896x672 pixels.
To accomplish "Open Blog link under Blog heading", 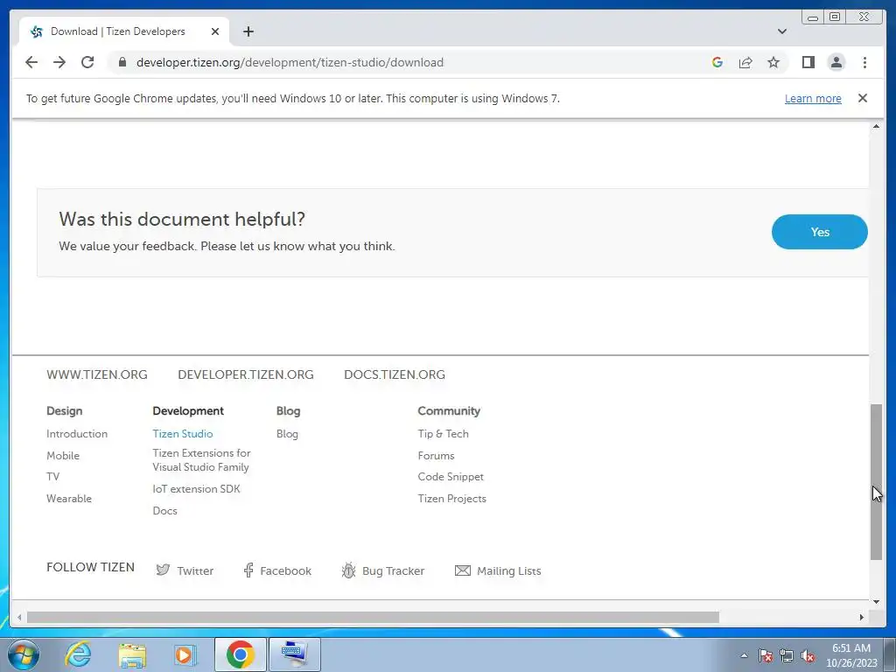I will [x=287, y=434].
